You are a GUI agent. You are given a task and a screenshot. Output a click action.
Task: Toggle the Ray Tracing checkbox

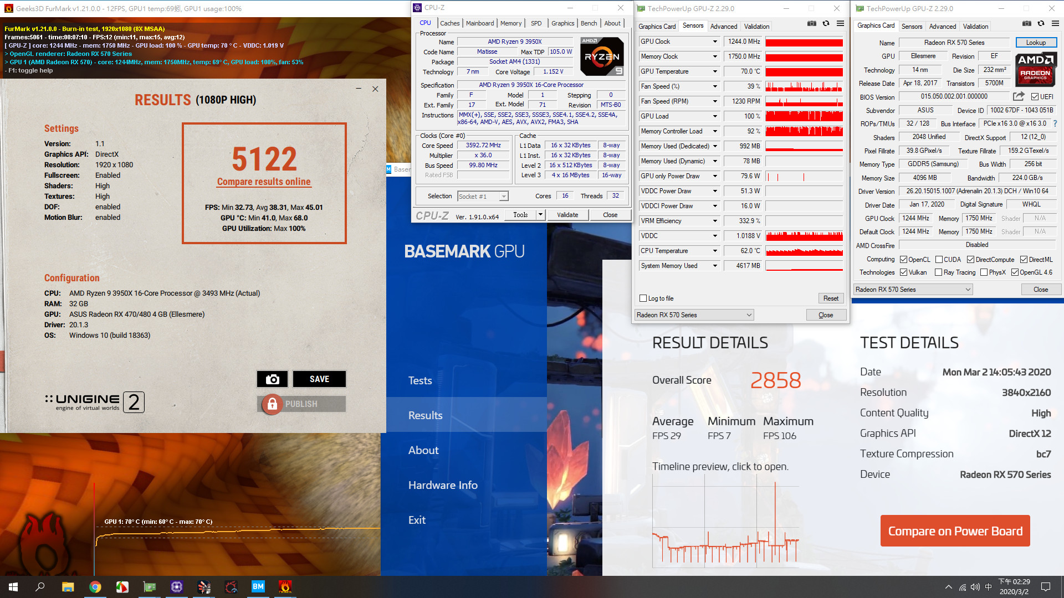[938, 272]
